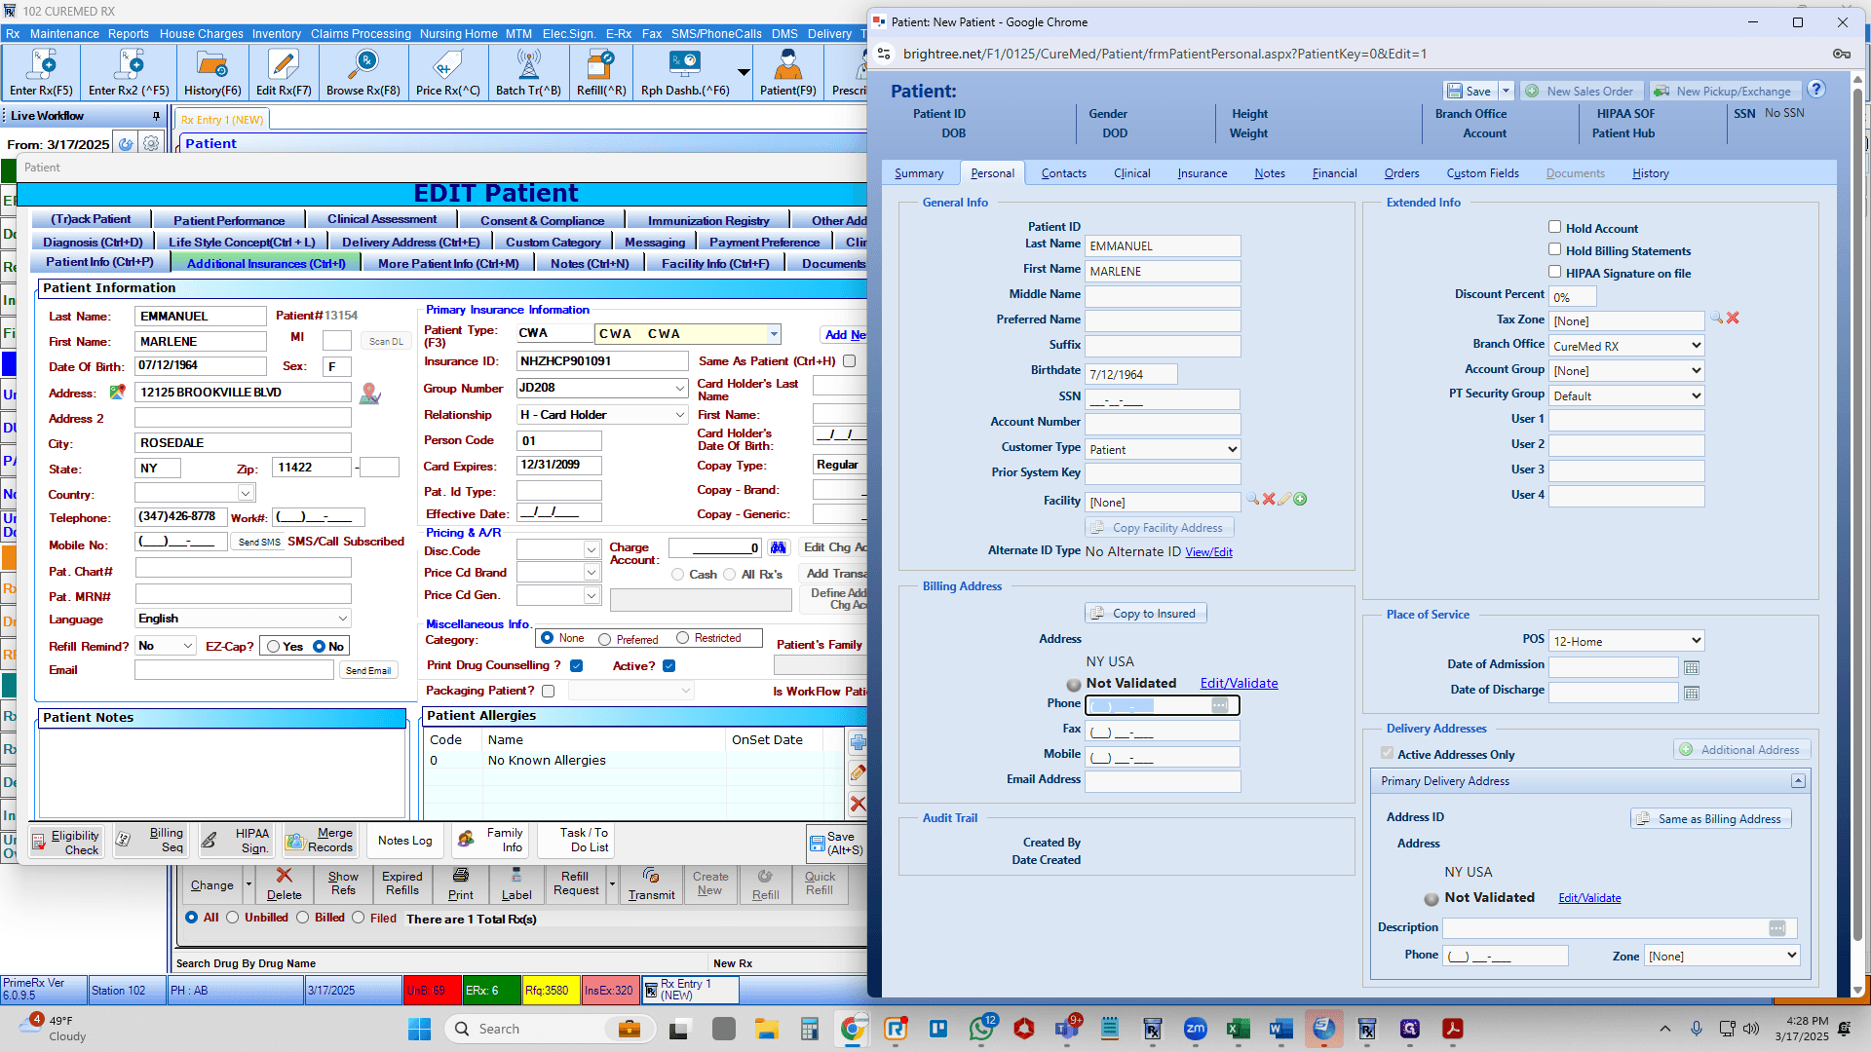1871x1052 pixels.
Task: Open the Financial tab
Action: pos(1334,173)
